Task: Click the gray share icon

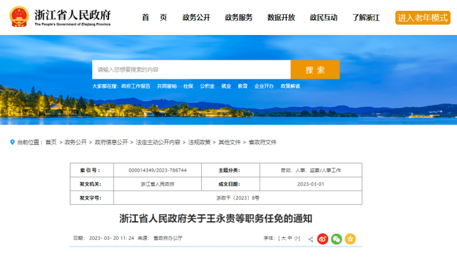Action: [x=310, y=239]
